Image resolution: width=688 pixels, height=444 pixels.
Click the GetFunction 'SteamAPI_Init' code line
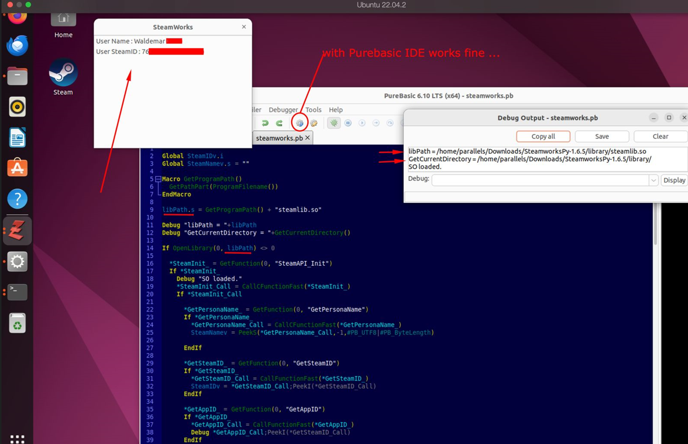(251, 263)
